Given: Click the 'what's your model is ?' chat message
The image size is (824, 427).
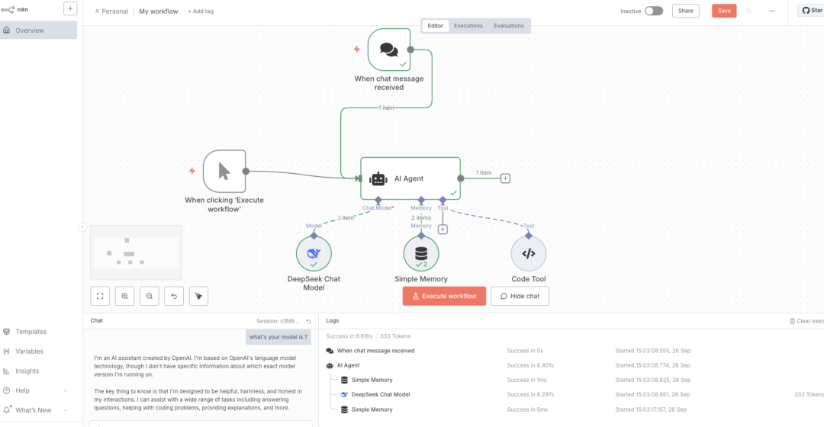Looking at the screenshot, I should pyautogui.click(x=278, y=337).
